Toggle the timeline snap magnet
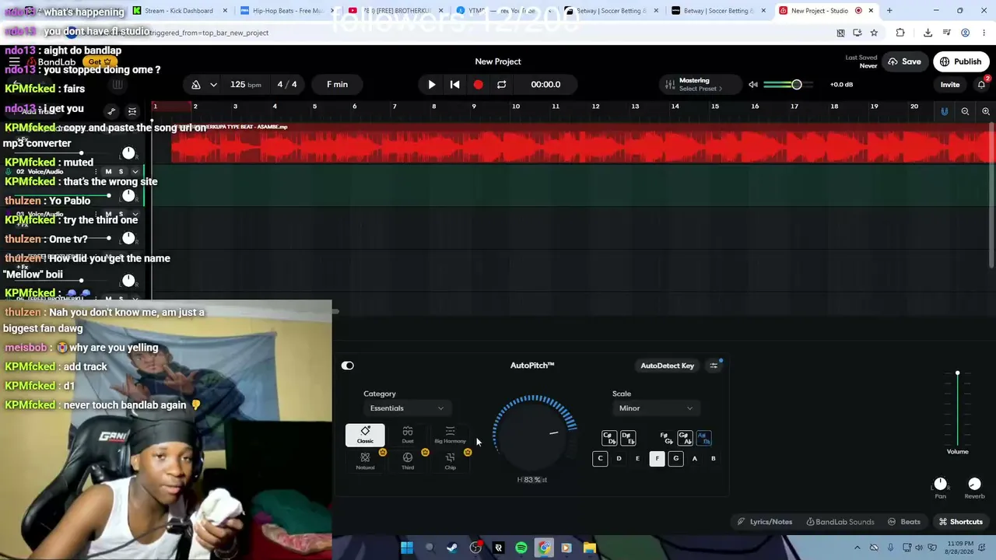 tap(945, 111)
